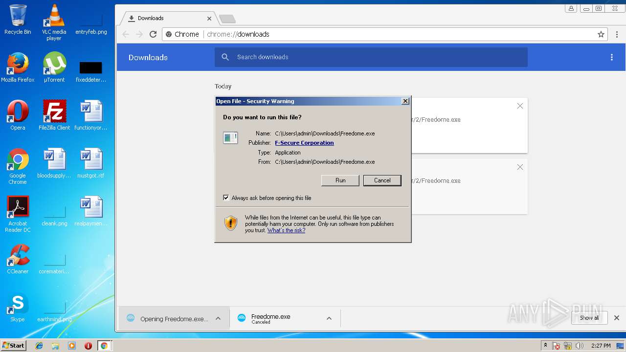
Task: Uncheck Always ask before opening this file
Action: point(226,198)
